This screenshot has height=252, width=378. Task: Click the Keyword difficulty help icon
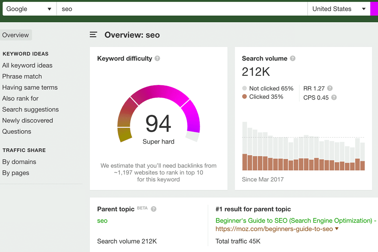[157, 58]
